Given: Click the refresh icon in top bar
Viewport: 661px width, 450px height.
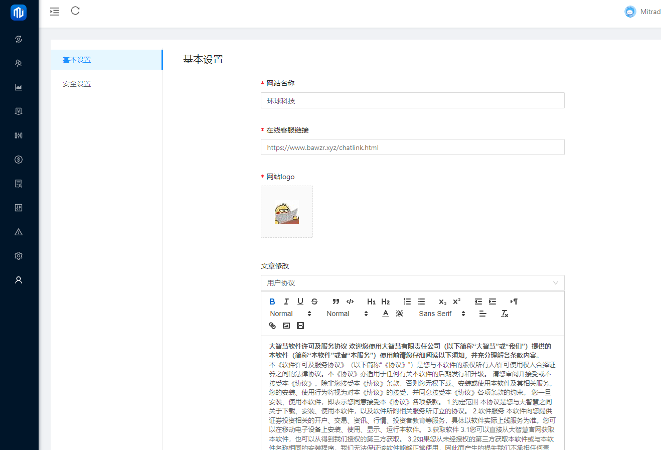Looking at the screenshot, I should 75,11.
